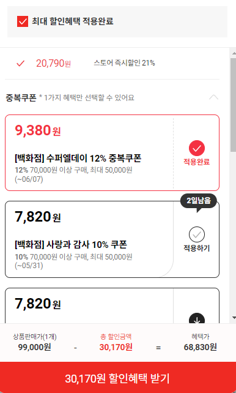Click the scrollbar down arrow
236x393 pixels.
click(234, 318)
